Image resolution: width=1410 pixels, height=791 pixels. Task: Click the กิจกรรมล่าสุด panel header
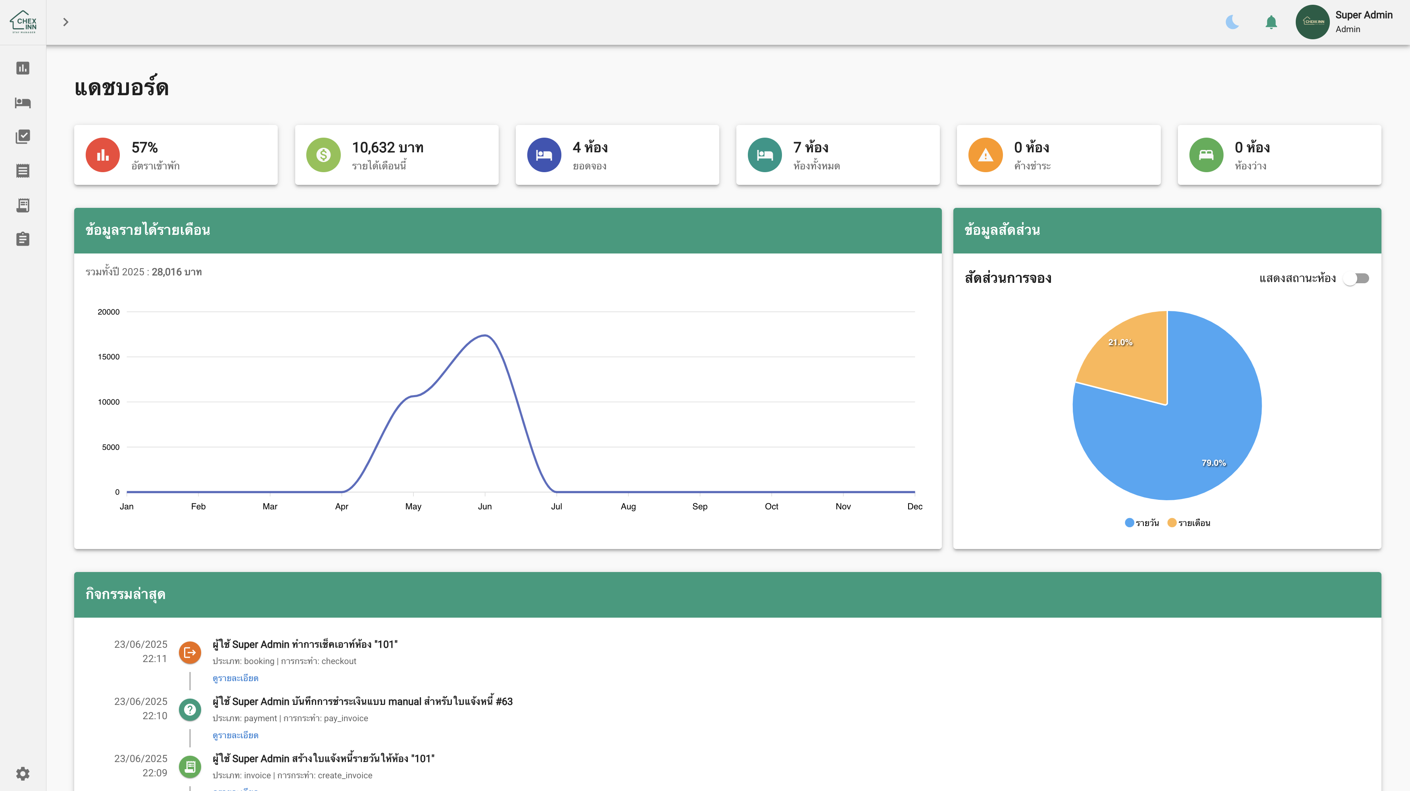728,595
